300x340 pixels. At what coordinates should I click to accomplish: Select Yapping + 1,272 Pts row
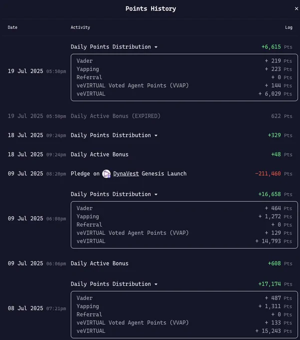184,216
